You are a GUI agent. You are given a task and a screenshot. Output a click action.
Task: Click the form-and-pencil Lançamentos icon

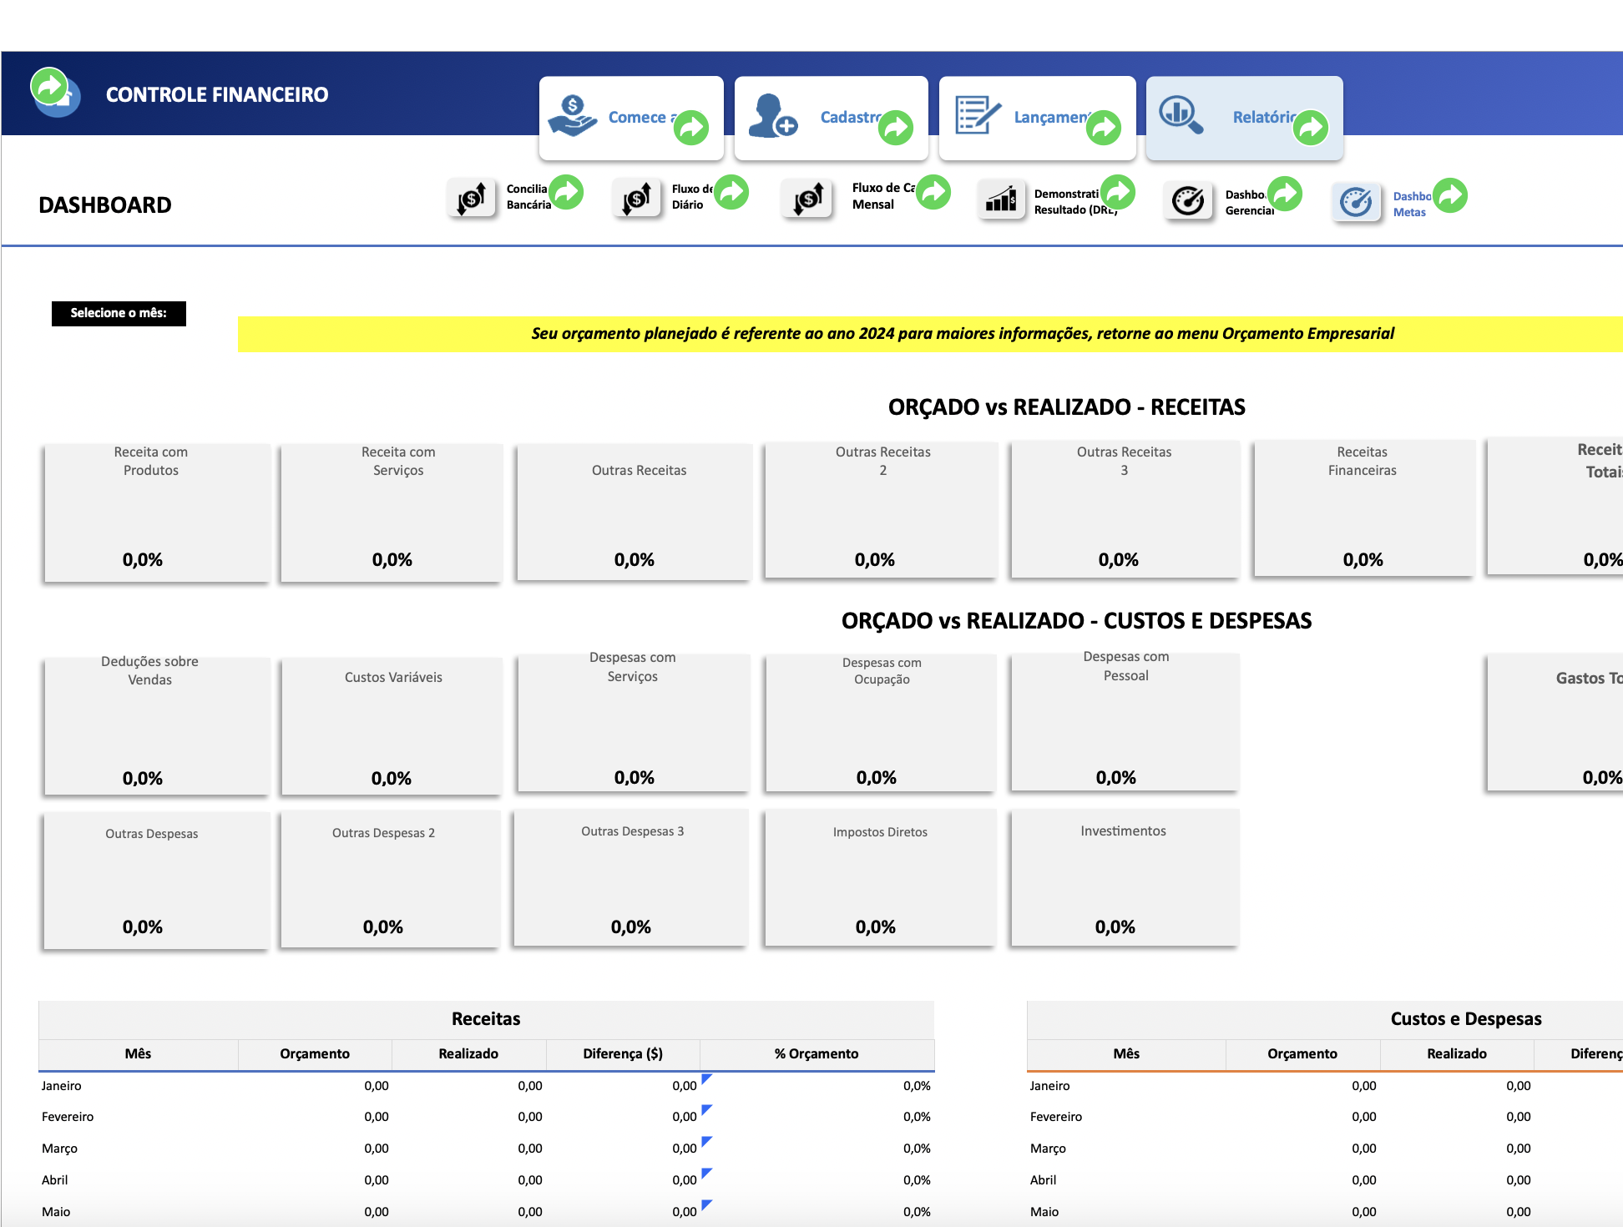point(978,115)
